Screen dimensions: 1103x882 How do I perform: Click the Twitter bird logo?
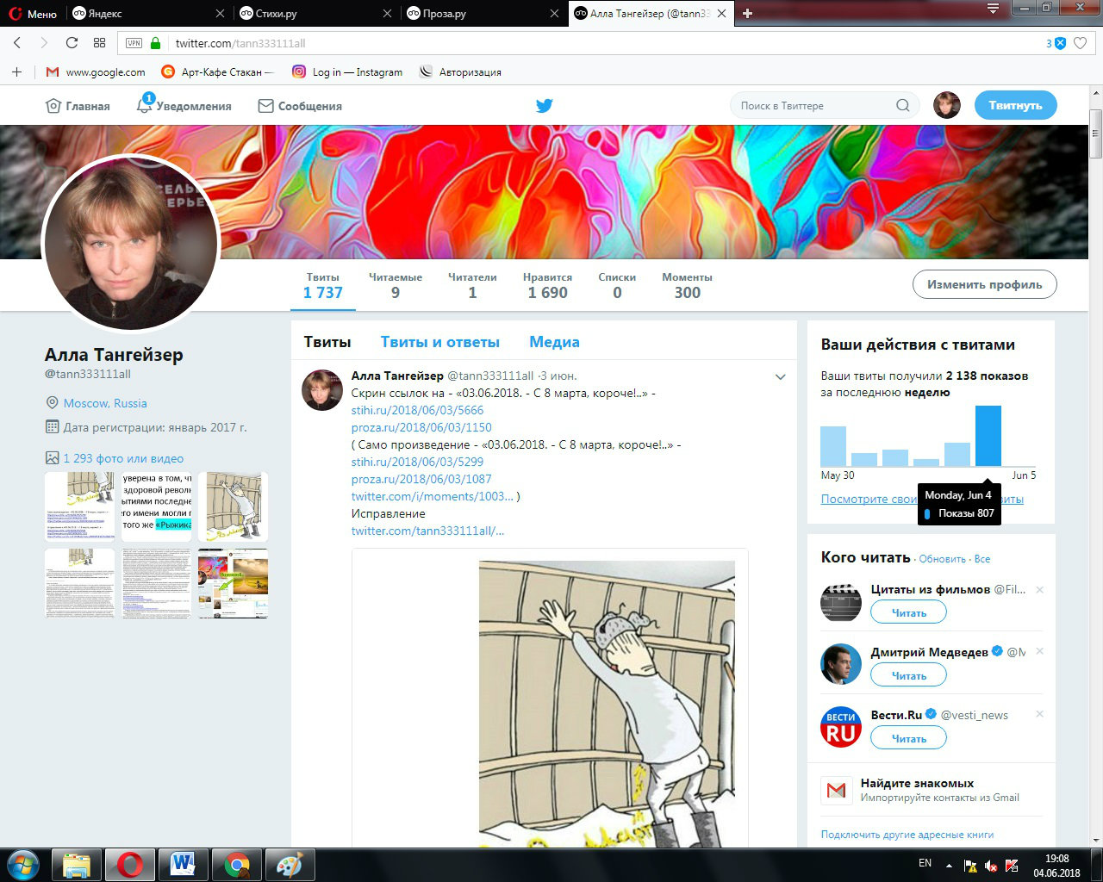[x=544, y=106]
